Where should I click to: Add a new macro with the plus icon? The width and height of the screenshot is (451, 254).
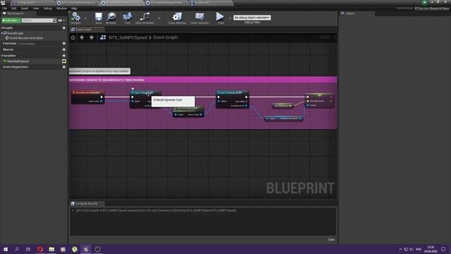pyautogui.click(x=64, y=49)
